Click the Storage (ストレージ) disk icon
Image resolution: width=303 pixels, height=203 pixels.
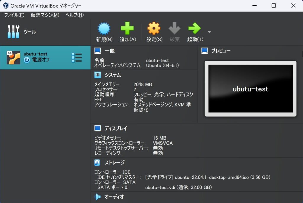(x=97, y=162)
